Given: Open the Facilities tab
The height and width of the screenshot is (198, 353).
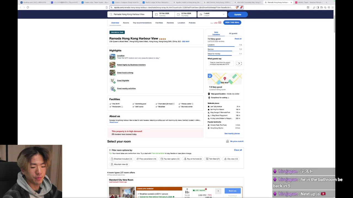Looking at the screenshot, I should click(159, 23).
